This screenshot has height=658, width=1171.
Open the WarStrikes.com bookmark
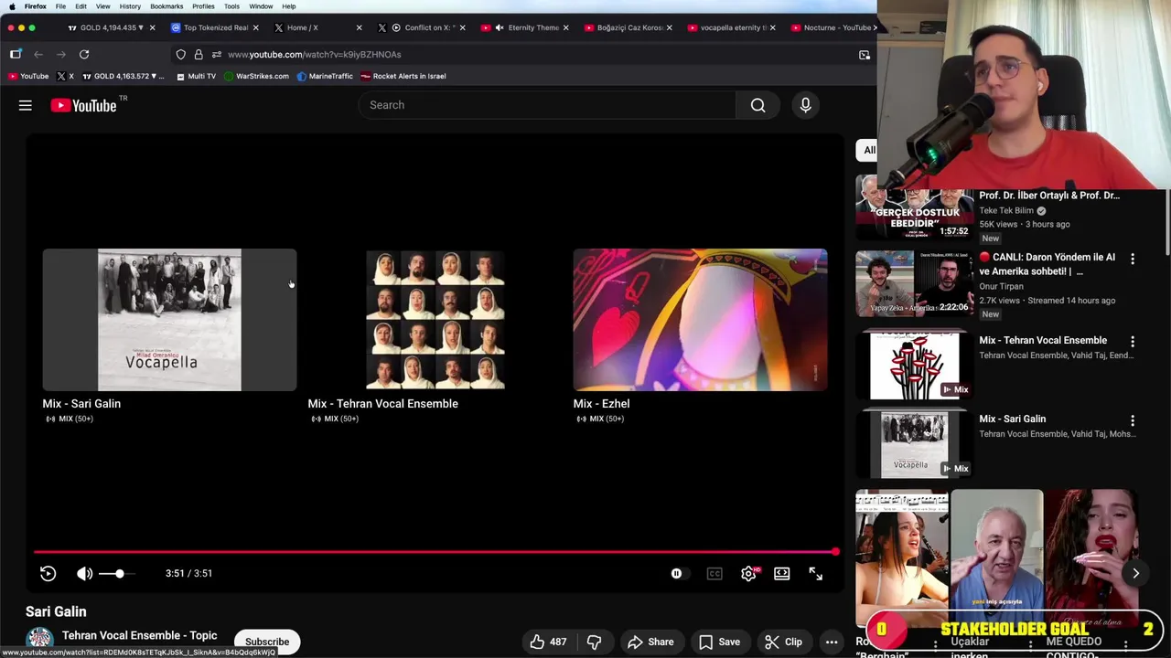(256, 76)
